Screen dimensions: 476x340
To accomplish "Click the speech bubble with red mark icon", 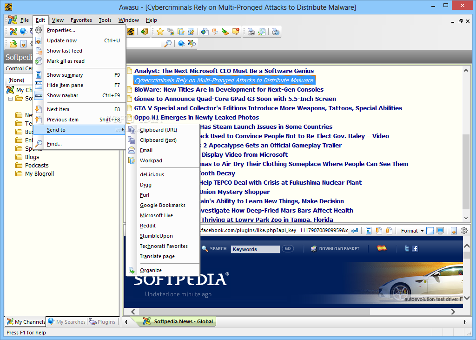I will pos(236,32).
